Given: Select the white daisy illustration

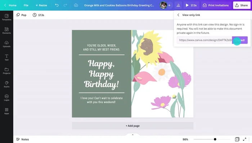Looking at the screenshot, I should [x=162, y=72].
